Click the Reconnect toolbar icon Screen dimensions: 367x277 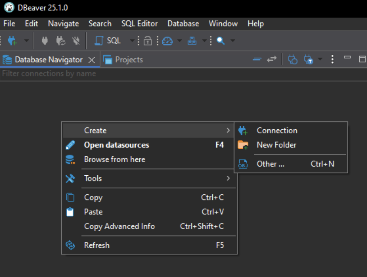pos(61,41)
